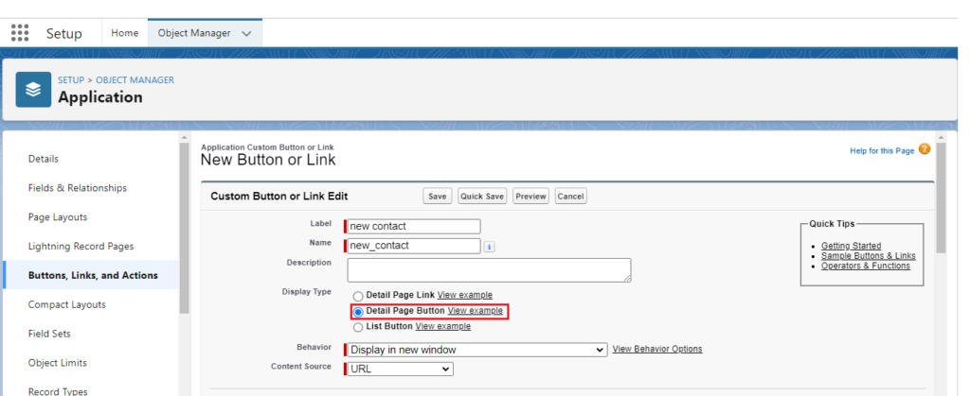This screenshot has width=970, height=396.
Task: Click the Application object layers icon
Action: [33, 89]
